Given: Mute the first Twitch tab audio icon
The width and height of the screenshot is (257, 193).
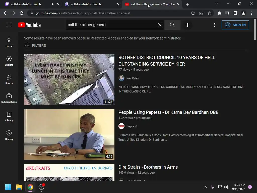Looking at the screenshot, I should pos(53,4).
